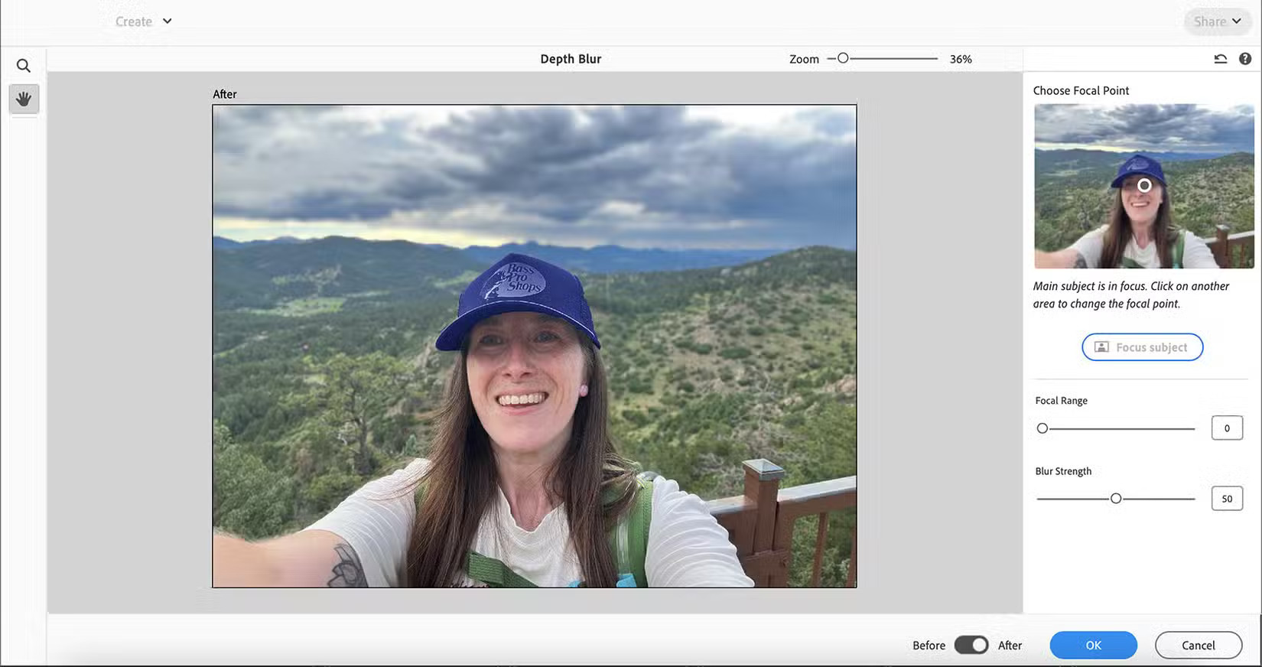1262x667 pixels.
Task: Click the Blur Strength slider handle
Action: (1116, 499)
